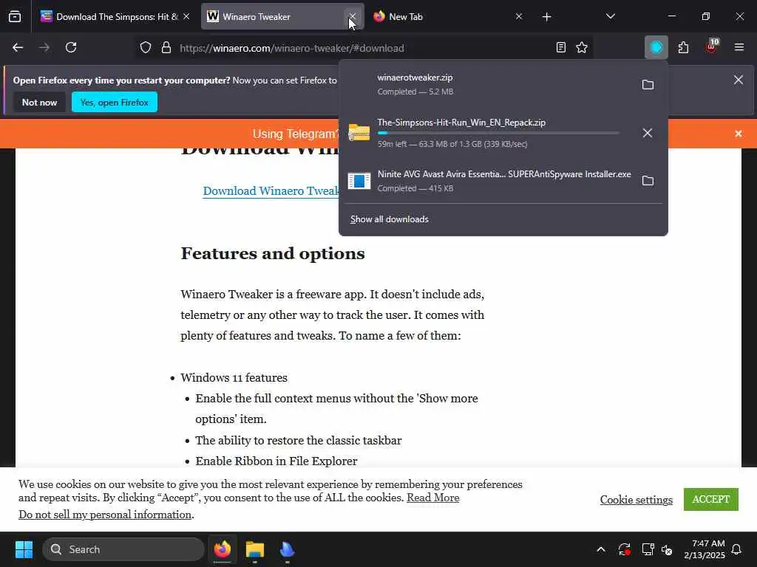This screenshot has height=567, width=757.
Task: Accept cookies with ACCEPT button
Action: click(x=710, y=500)
